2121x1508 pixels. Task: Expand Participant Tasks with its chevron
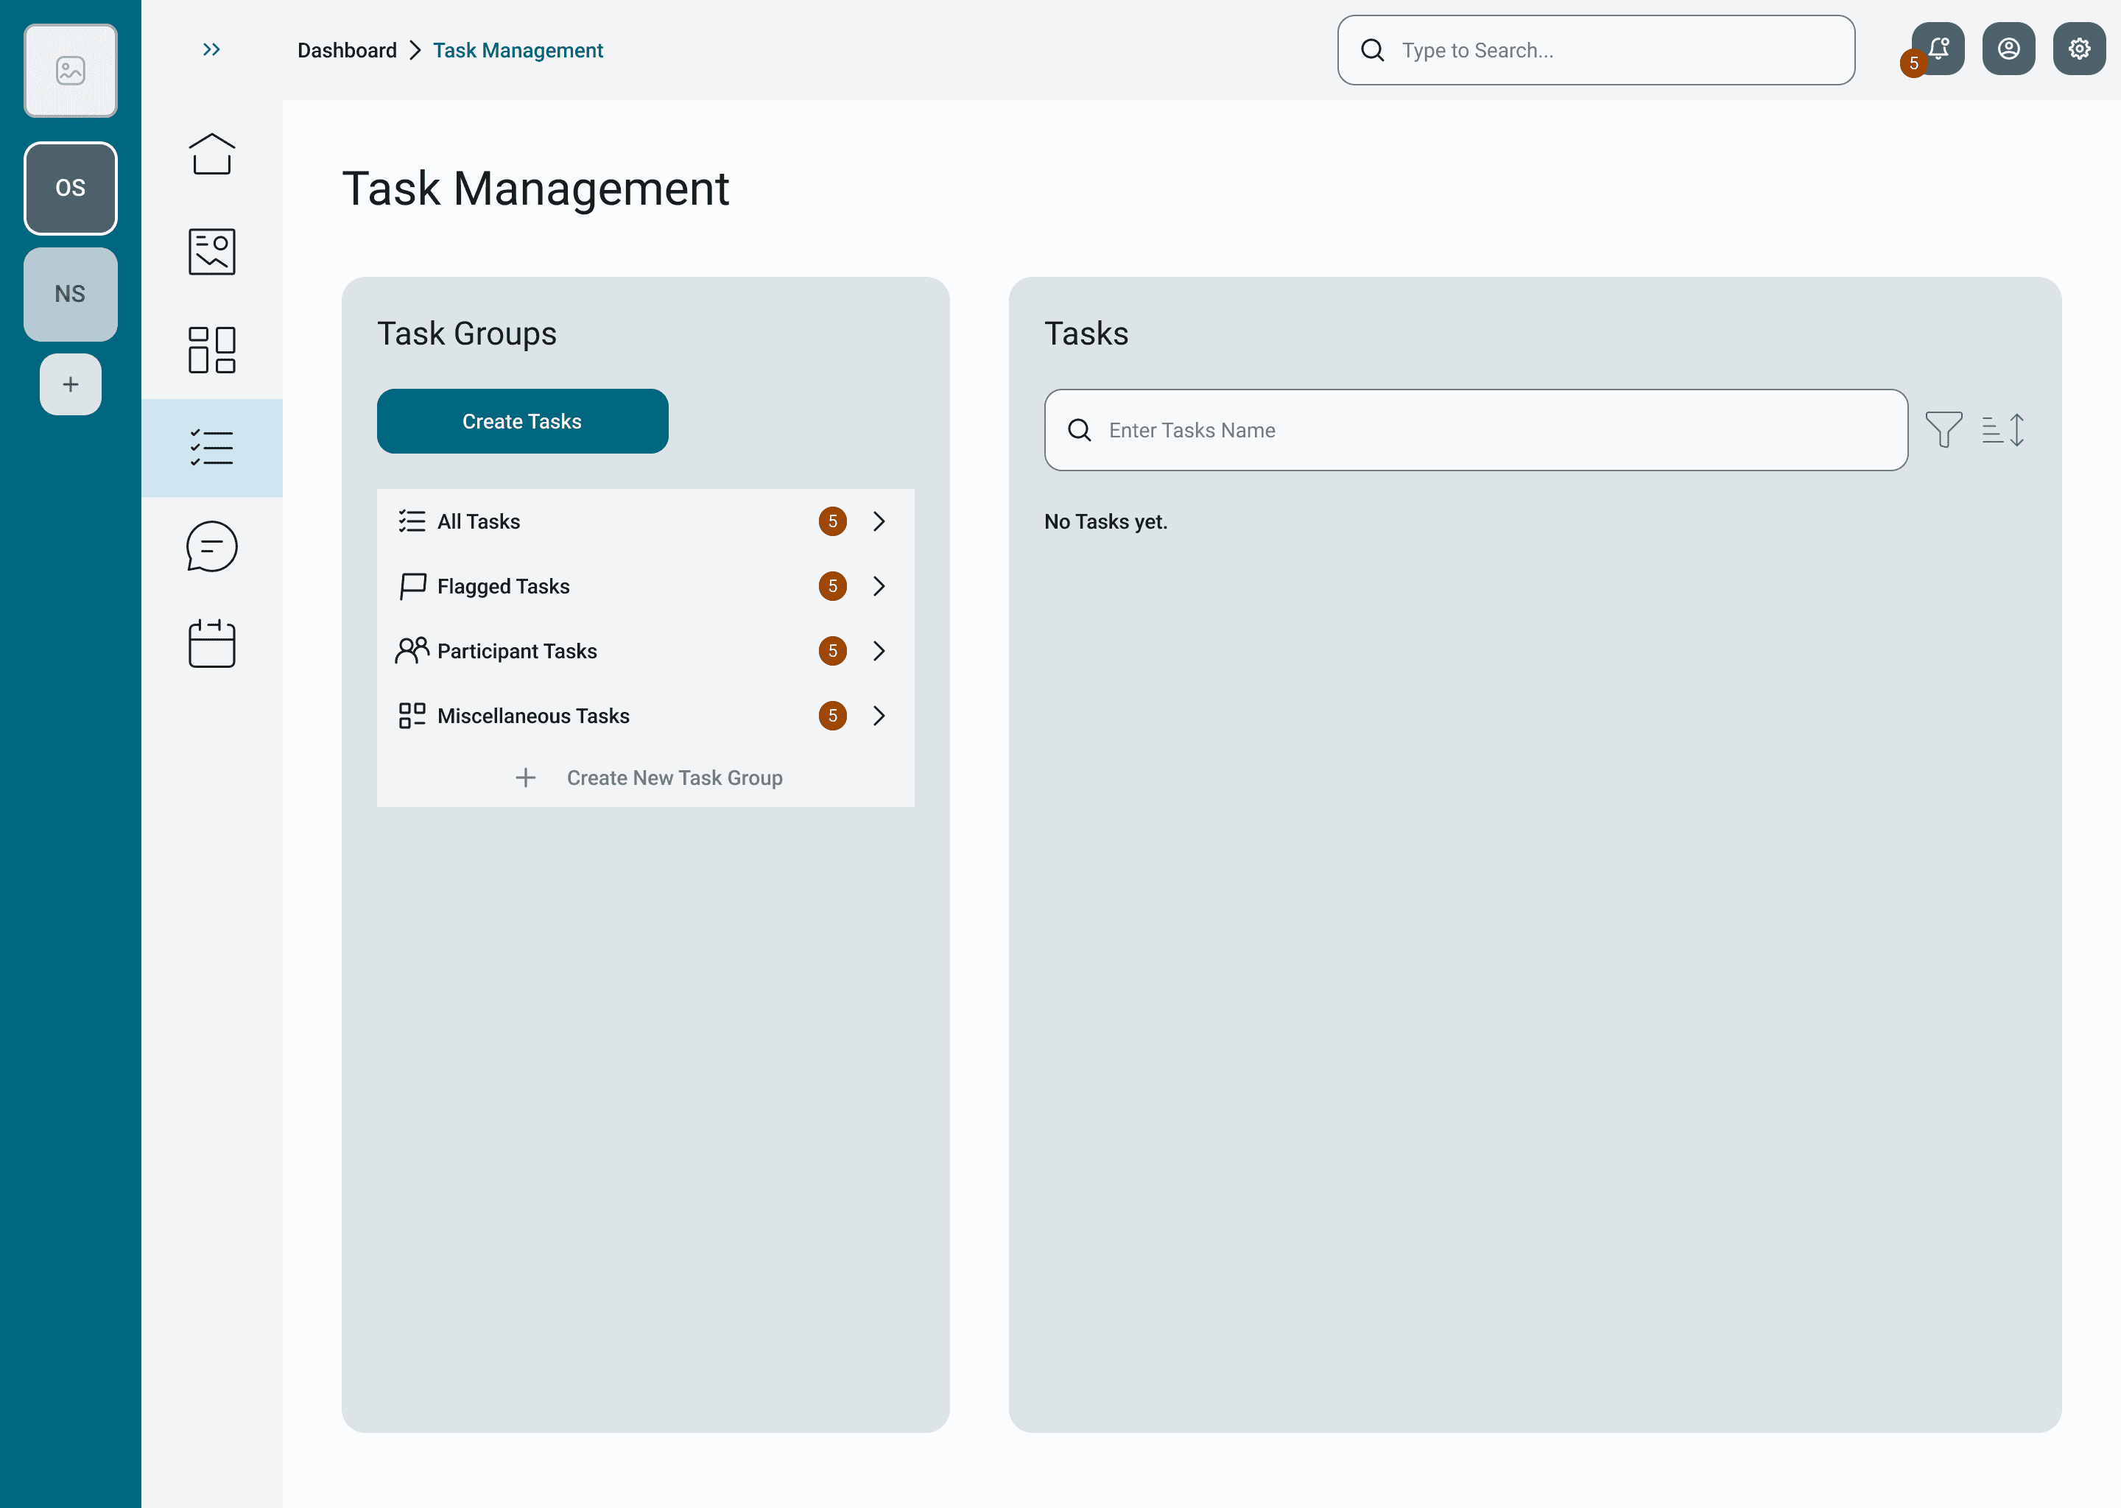(879, 651)
